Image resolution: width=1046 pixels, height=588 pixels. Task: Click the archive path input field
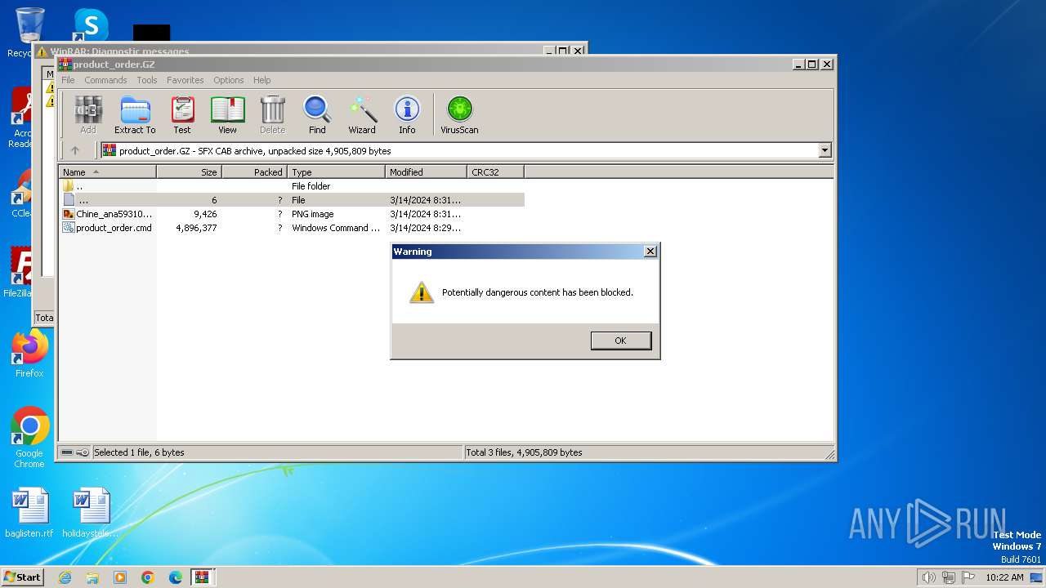[466, 150]
